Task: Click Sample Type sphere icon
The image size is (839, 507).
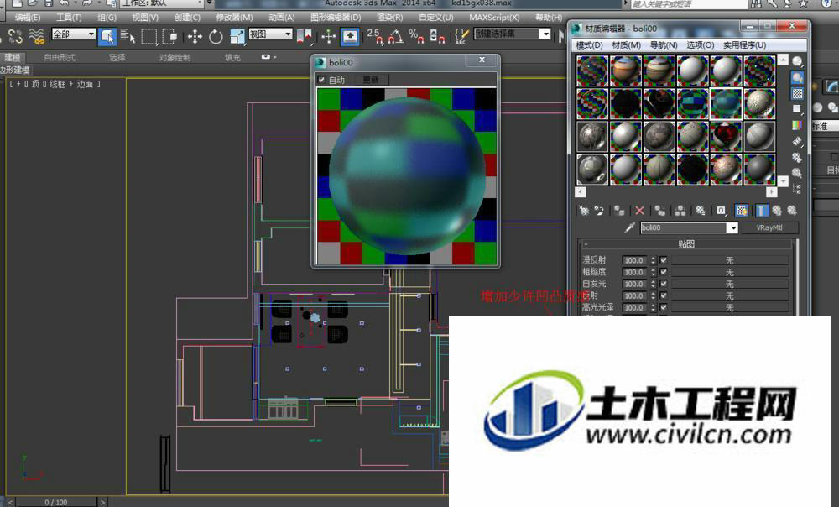Action: [797, 61]
